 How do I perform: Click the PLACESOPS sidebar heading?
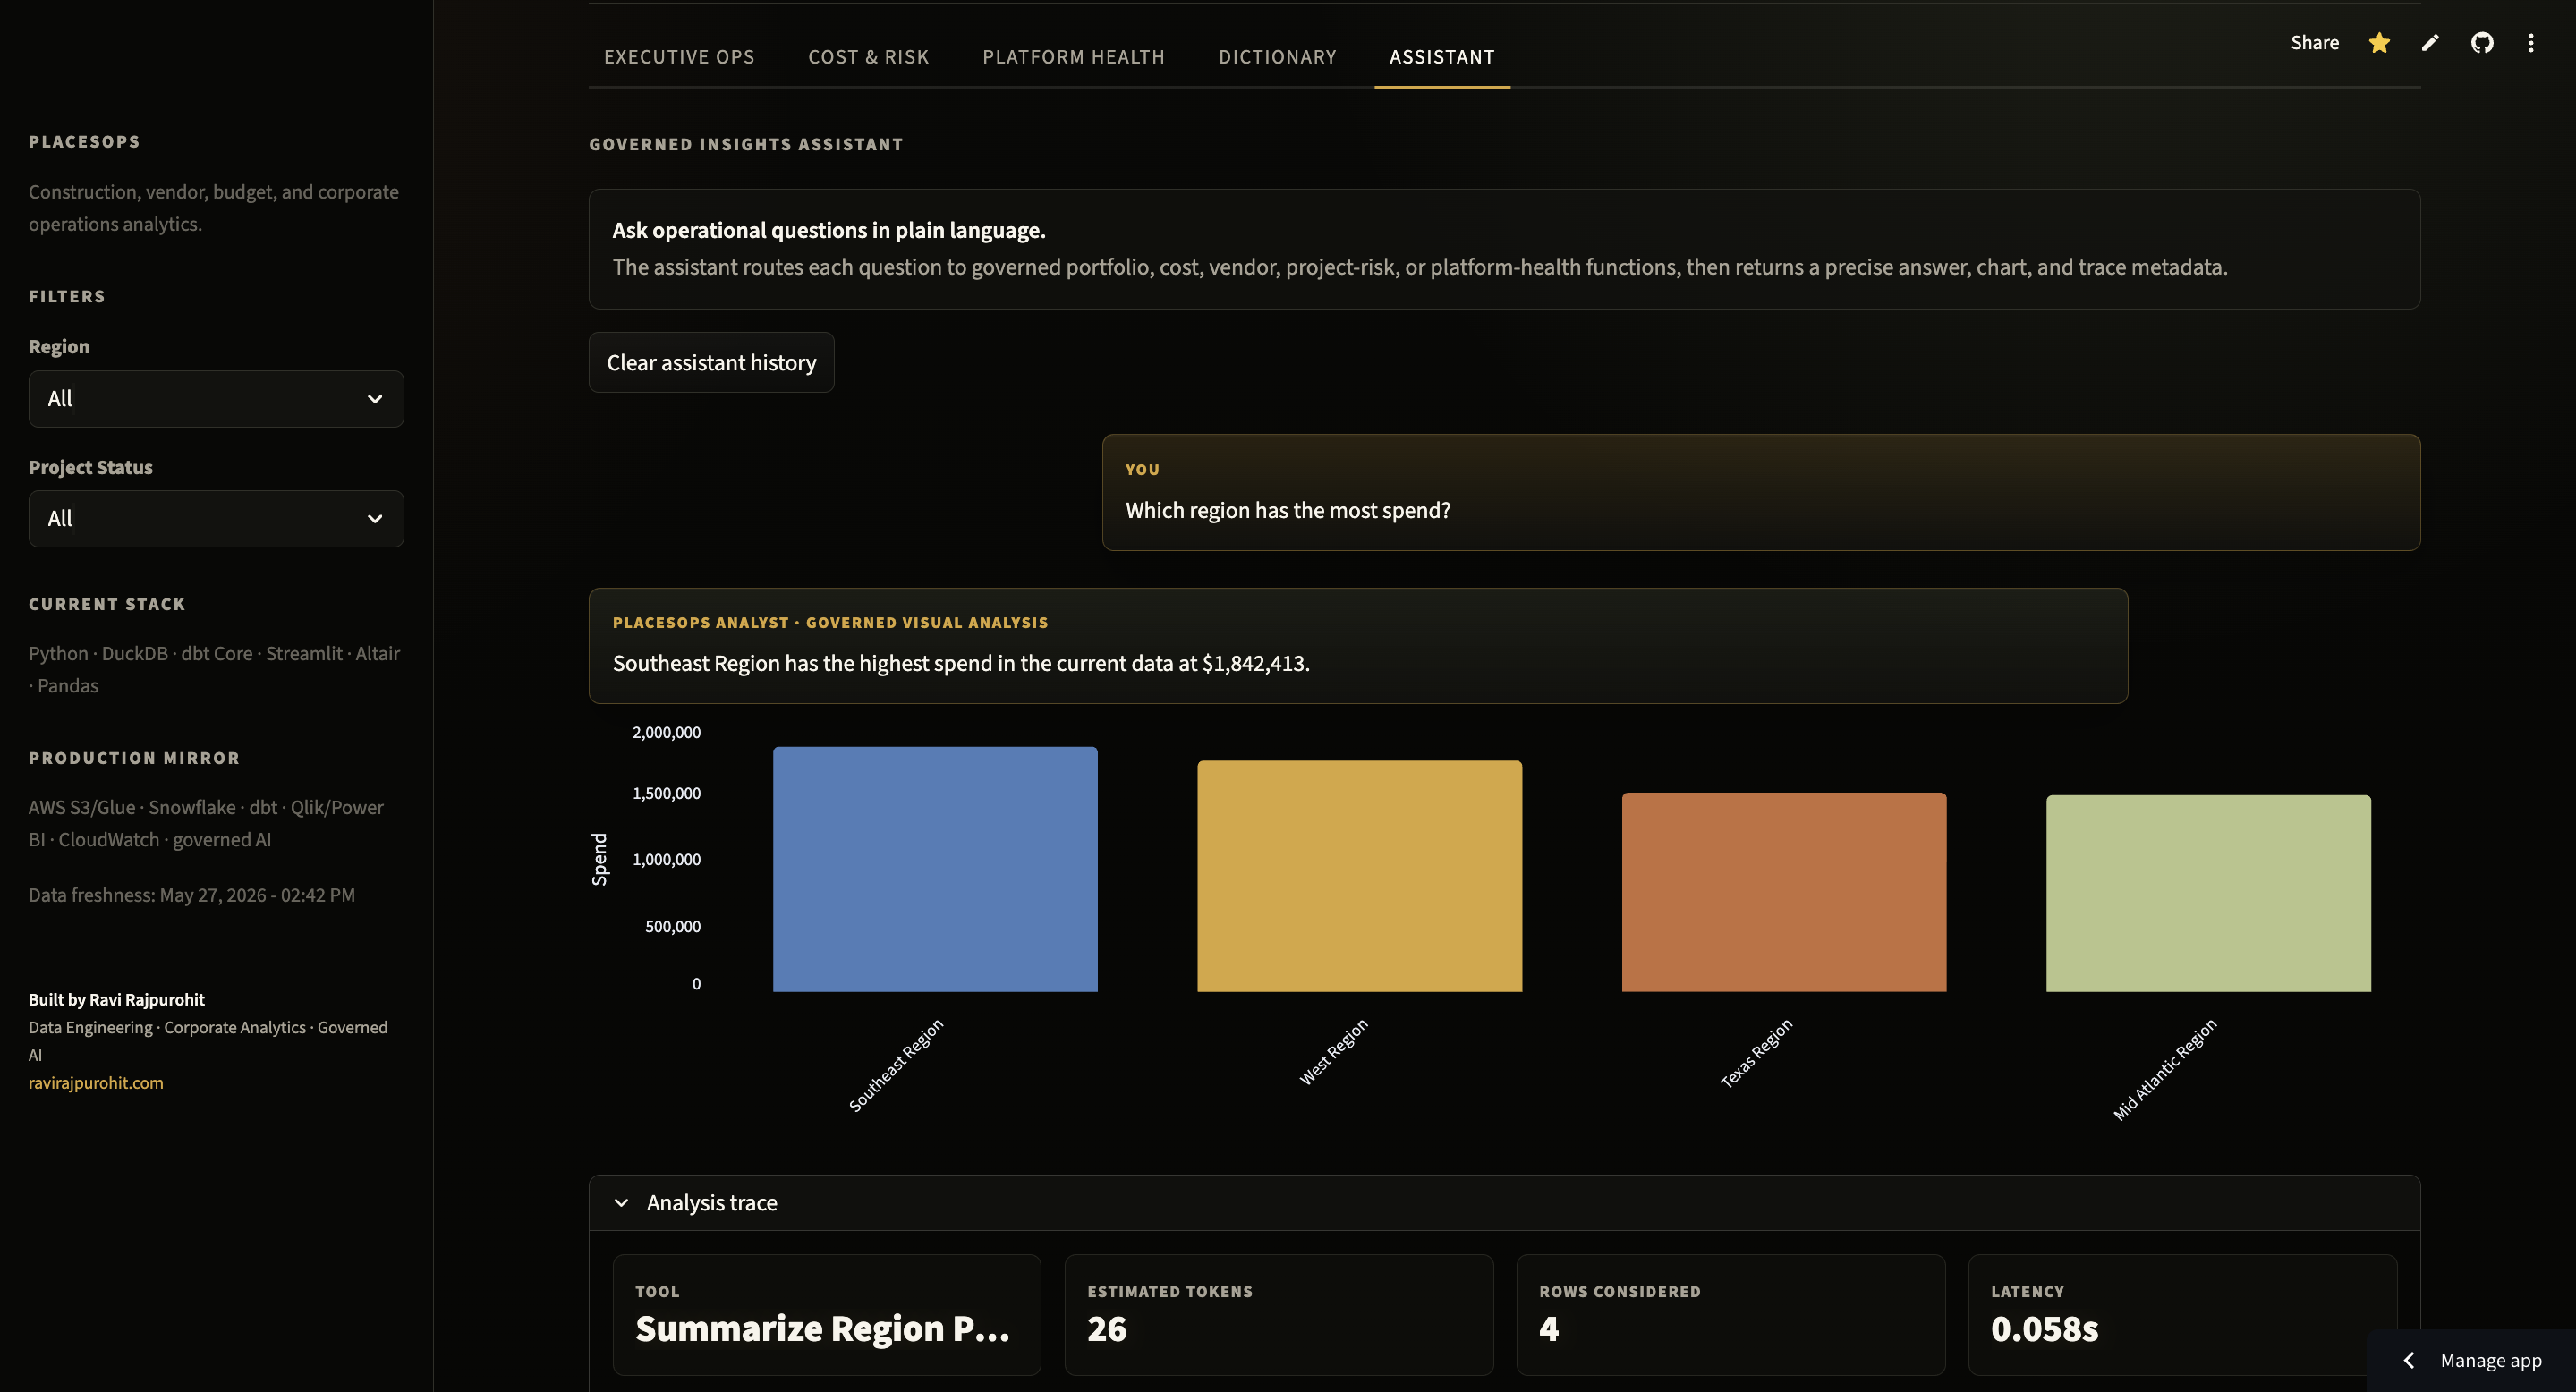[85, 142]
